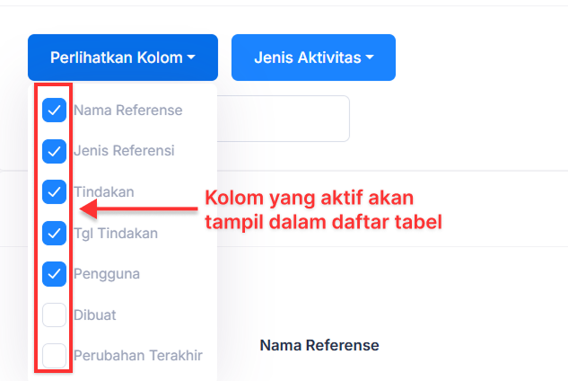Image resolution: width=568 pixels, height=381 pixels.
Task: Select the Nama Referense menu label
Action: point(128,111)
